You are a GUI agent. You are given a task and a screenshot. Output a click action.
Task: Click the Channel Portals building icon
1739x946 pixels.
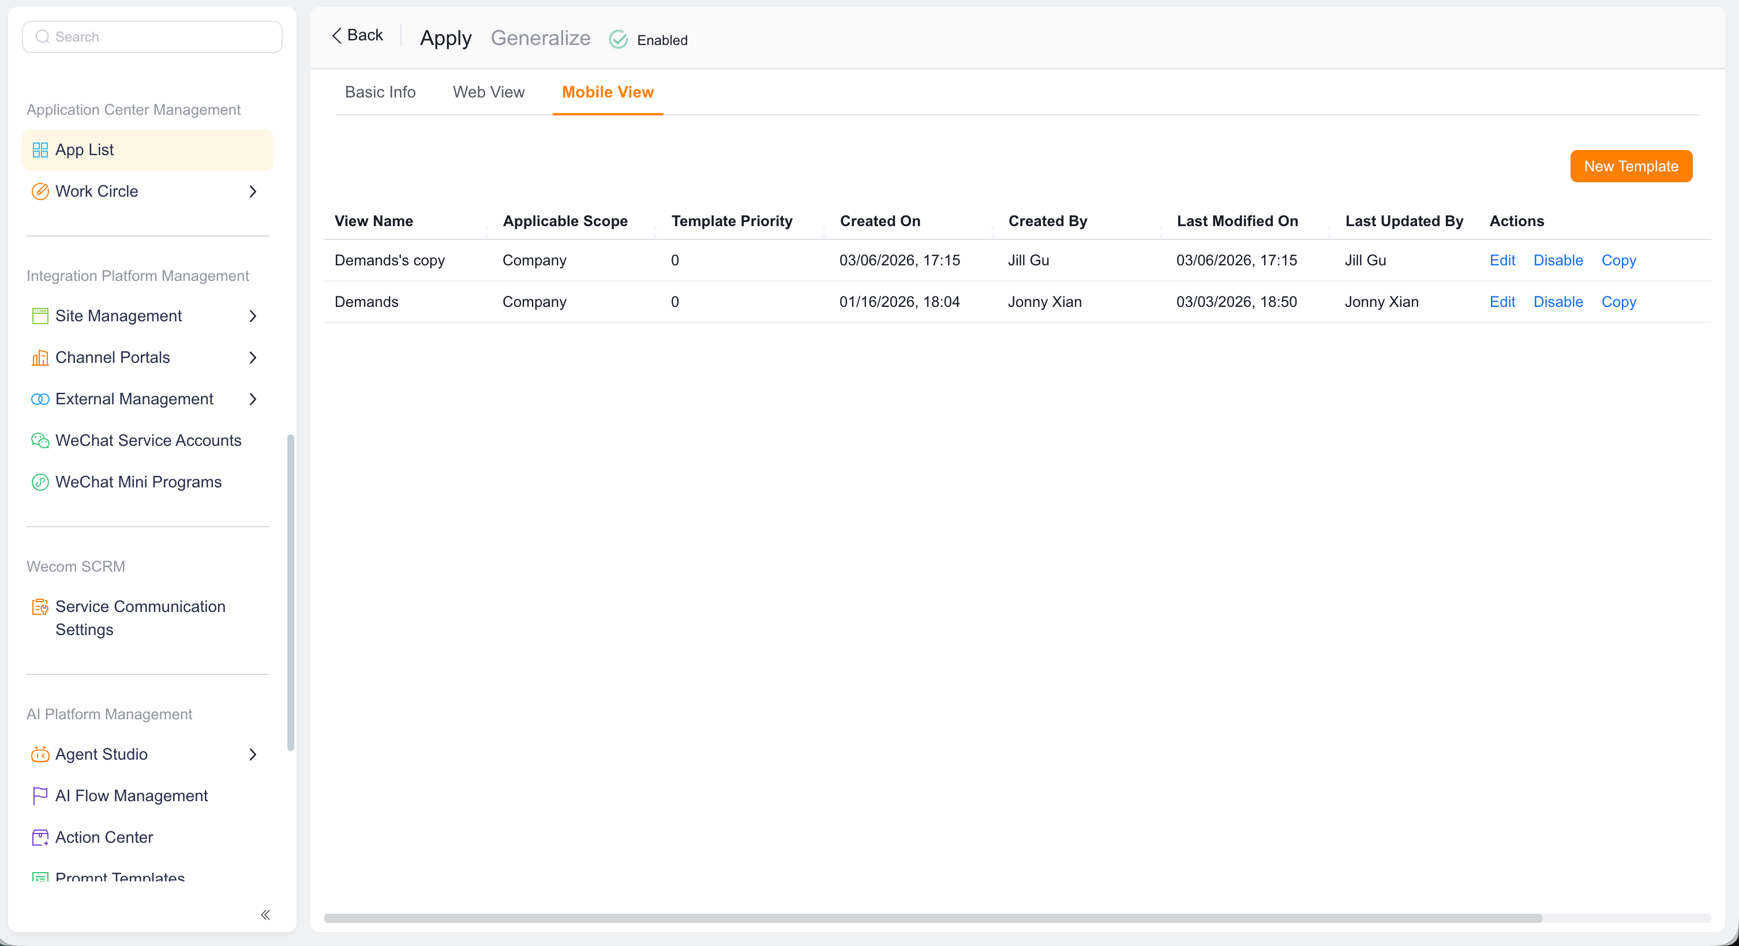tap(40, 358)
